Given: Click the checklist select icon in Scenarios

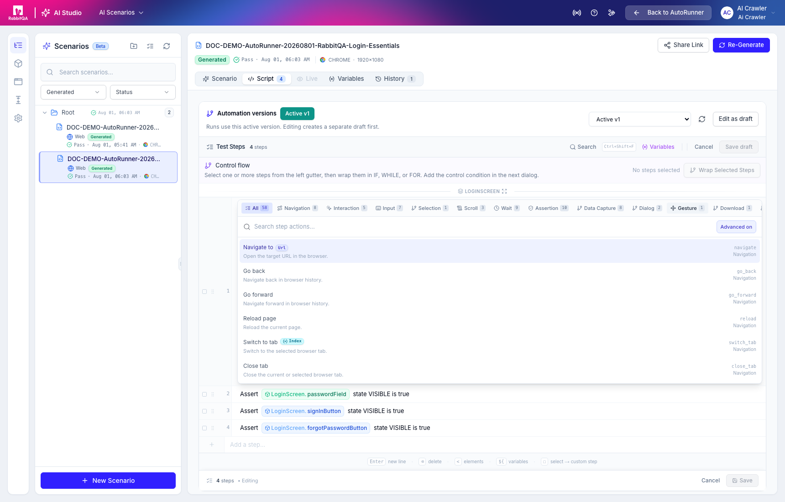Looking at the screenshot, I should click(x=150, y=46).
